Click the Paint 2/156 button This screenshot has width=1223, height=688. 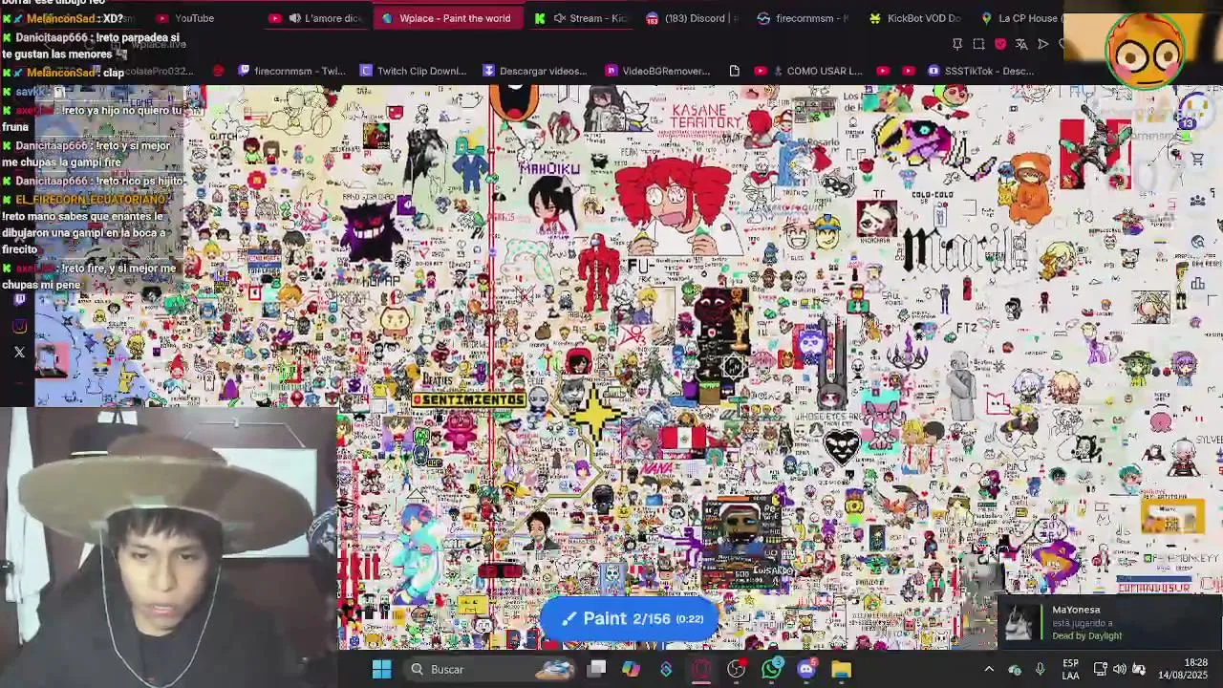tap(629, 618)
